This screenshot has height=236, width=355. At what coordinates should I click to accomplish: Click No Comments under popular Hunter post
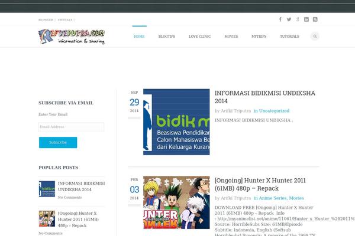[x=50, y=233]
